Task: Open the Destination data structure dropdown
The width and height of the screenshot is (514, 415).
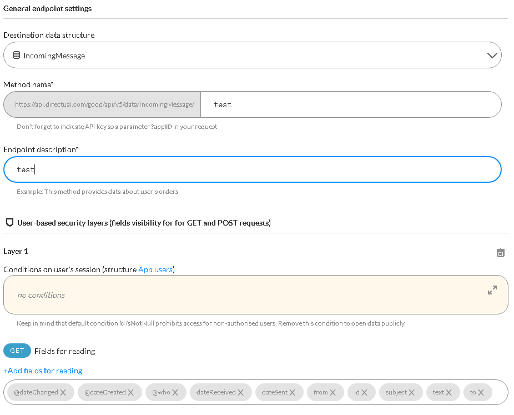Action: click(253, 55)
